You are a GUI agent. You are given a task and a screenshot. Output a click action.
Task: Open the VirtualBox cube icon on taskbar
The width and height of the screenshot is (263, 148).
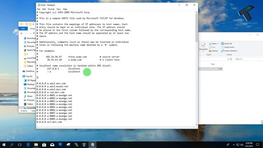pos(84,145)
